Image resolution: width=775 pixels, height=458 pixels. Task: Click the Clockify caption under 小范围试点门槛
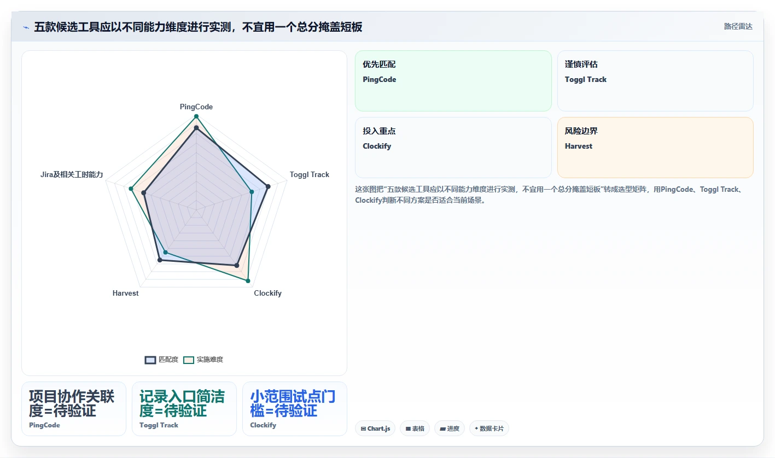[263, 425]
